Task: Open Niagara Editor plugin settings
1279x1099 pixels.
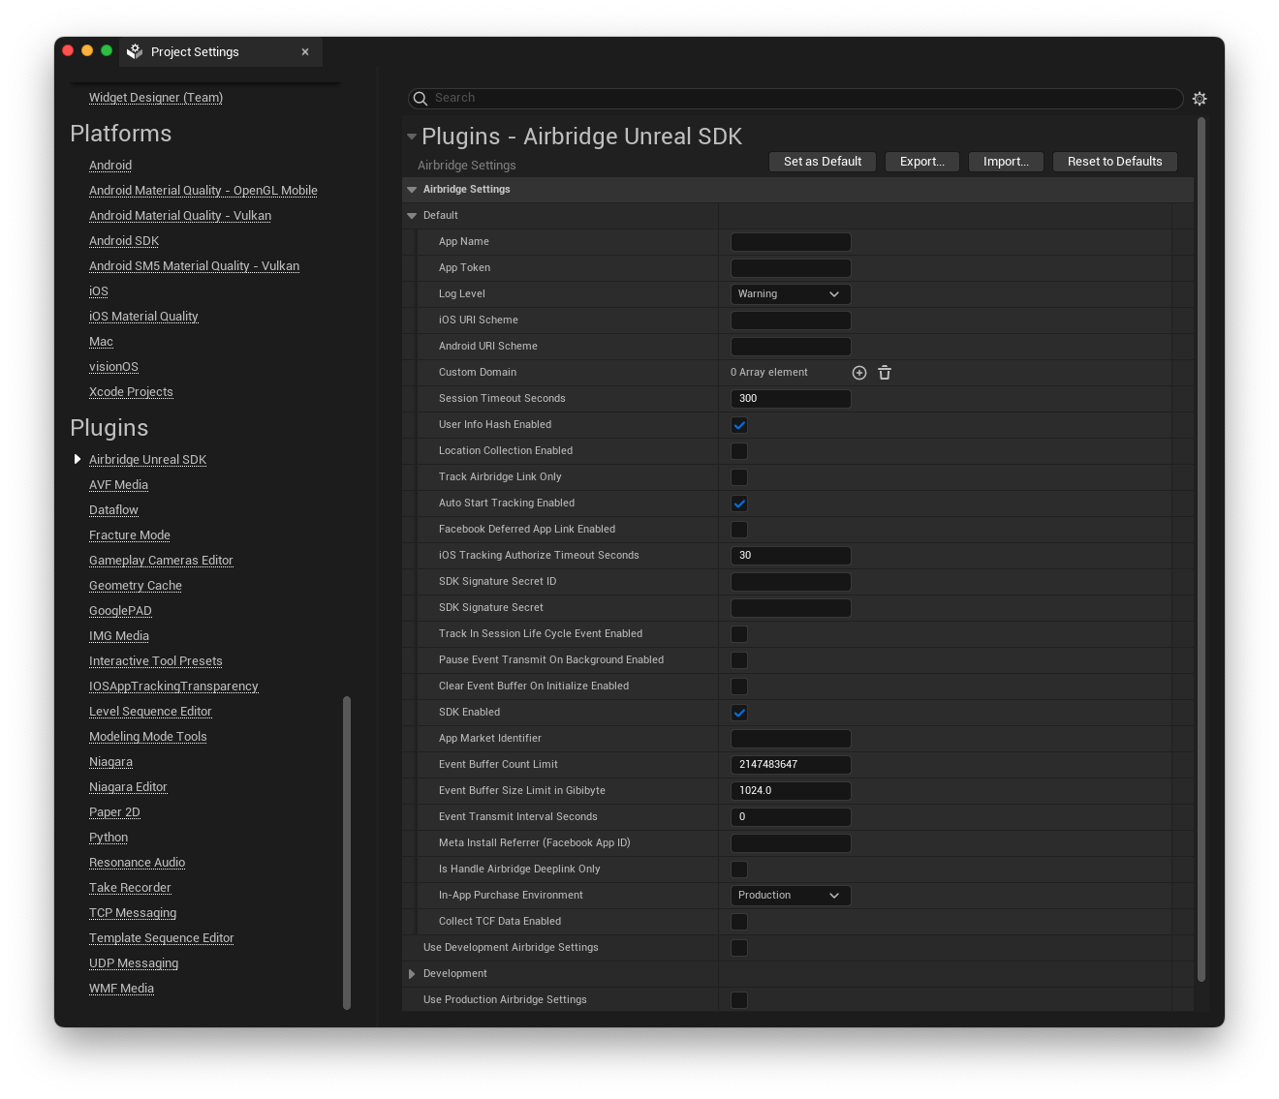Action: coord(128,787)
